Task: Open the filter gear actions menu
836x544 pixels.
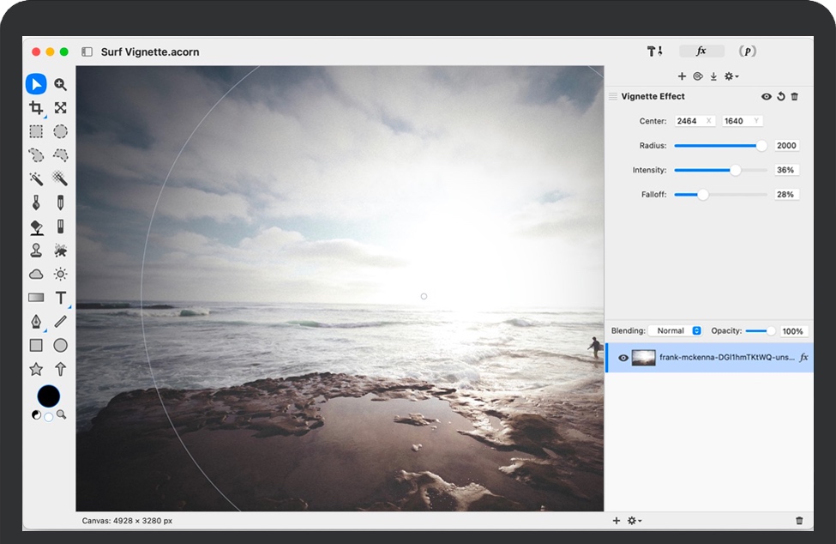Action: click(x=731, y=76)
